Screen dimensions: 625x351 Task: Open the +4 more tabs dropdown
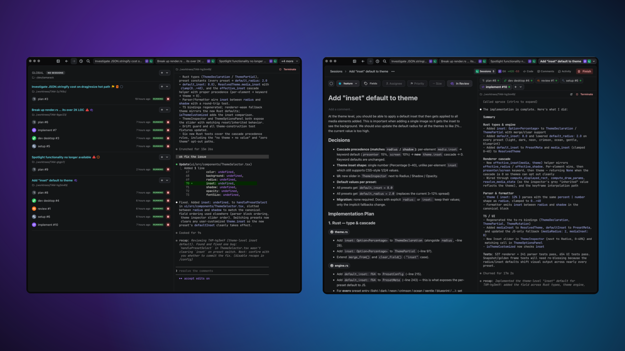289,61
